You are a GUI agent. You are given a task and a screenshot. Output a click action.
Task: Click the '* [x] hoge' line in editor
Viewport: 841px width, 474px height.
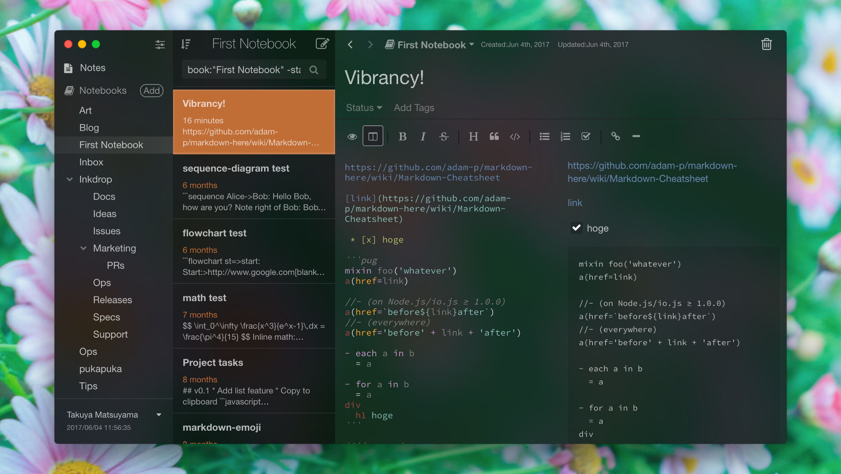pos(377,240)
